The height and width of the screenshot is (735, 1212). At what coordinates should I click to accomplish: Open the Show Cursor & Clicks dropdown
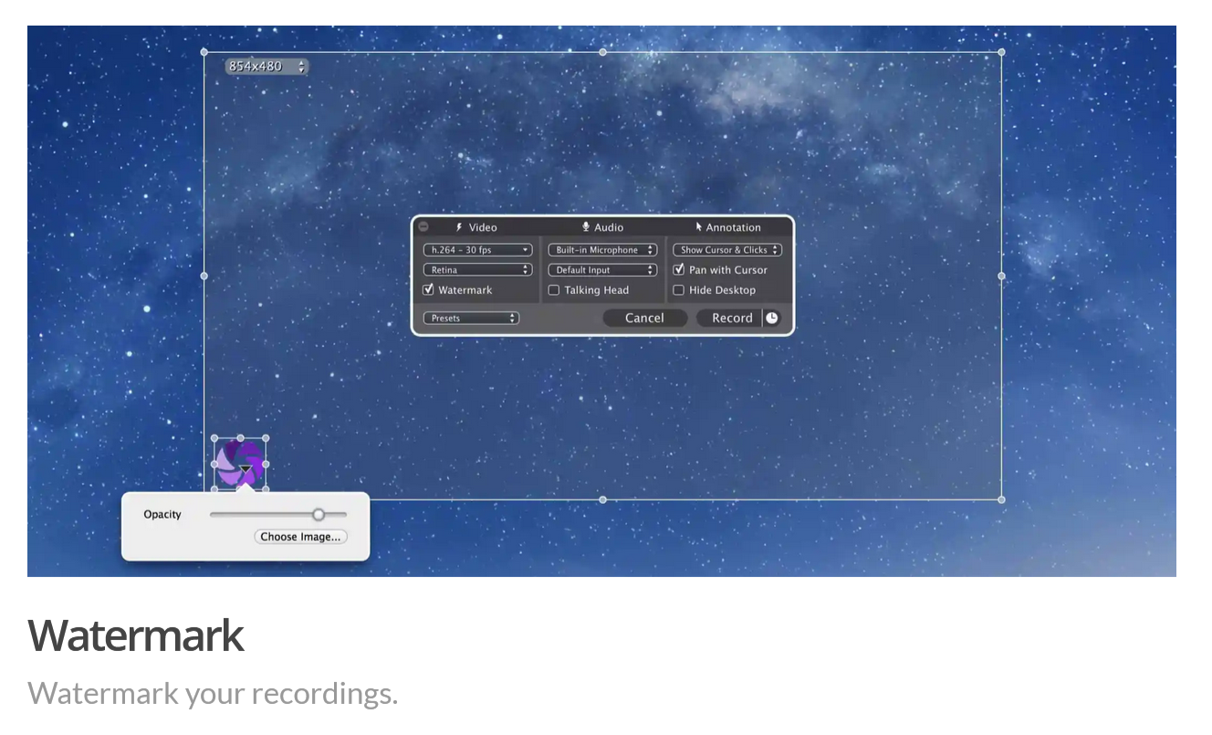tap(727, 250)
